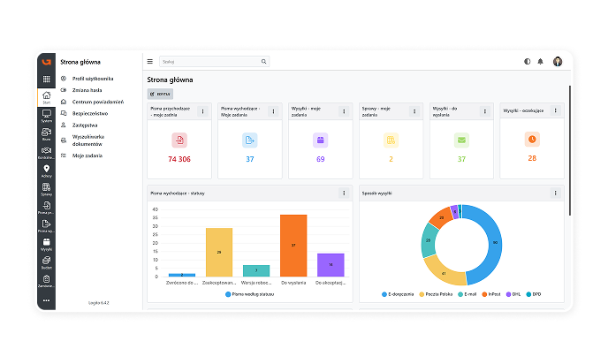Click the Szukaj search field
Screen dimensions: 608x364
pos(214,61)
